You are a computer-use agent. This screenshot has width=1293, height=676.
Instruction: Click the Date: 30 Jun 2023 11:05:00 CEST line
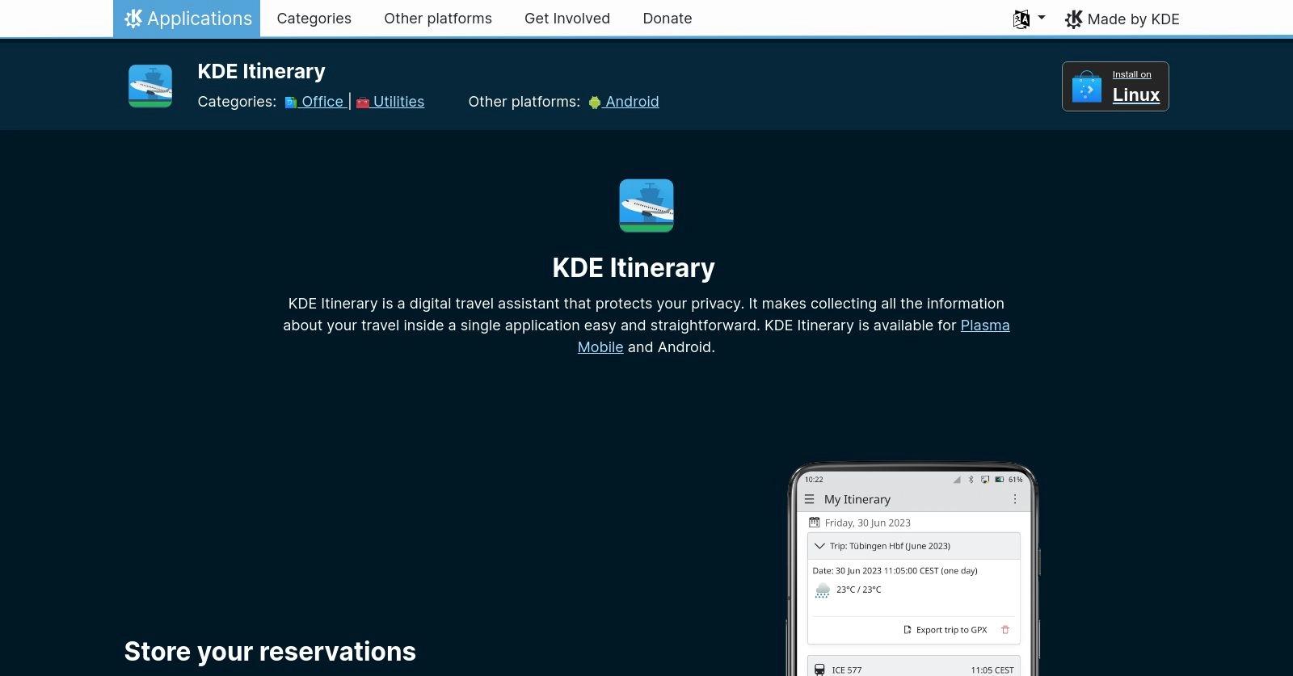click(895, 570)
